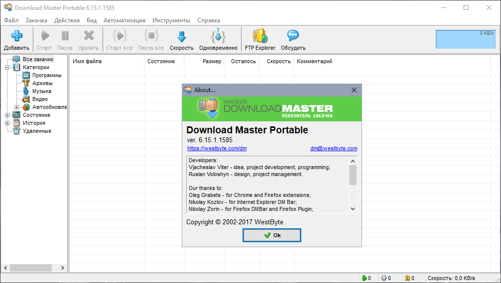This screenshot has height=283, width=501.
Task: Select the История tree node
Action: (34, 123)
